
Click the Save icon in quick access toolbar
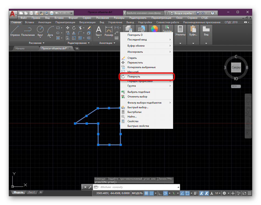(x=31, y=13)
